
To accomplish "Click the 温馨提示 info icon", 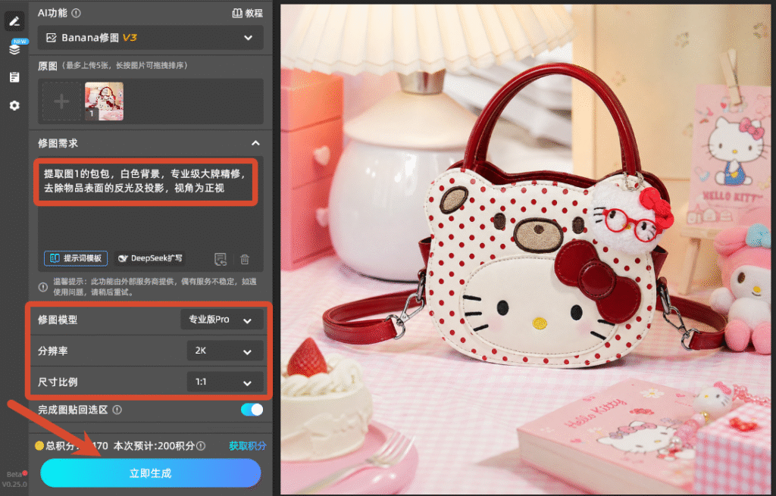I will pyautogui.click(x=43, y=287).
